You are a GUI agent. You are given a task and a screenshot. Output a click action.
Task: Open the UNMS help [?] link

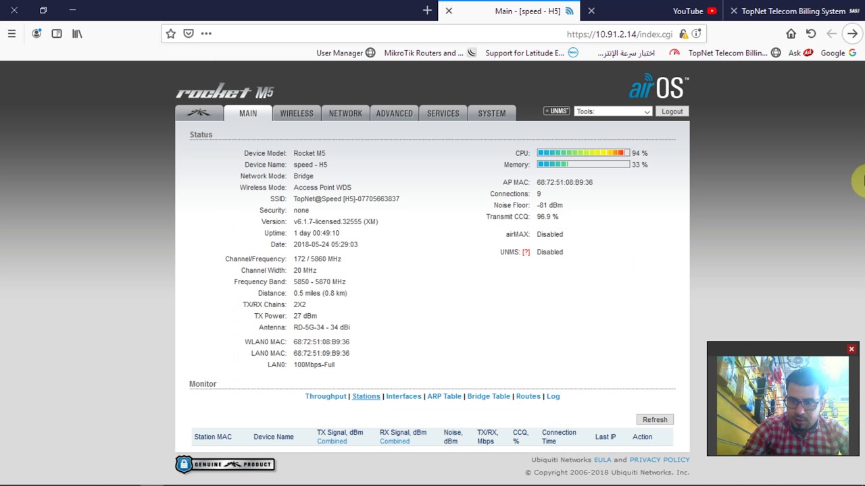pos(526,252)
